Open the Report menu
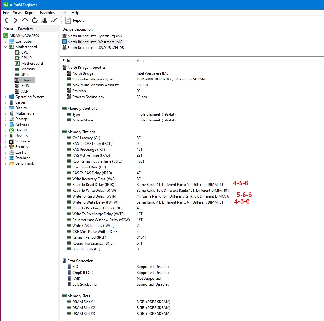The width and height of the screenshot is (324, 321). click(30, 13)
